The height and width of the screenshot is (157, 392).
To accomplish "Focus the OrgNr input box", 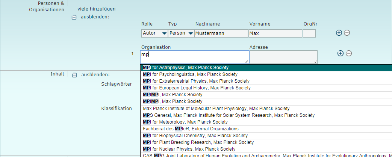I will pos(309,33).
